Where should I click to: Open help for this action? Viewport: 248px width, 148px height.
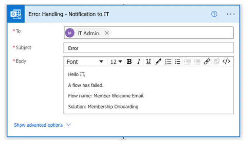(214, 14)
